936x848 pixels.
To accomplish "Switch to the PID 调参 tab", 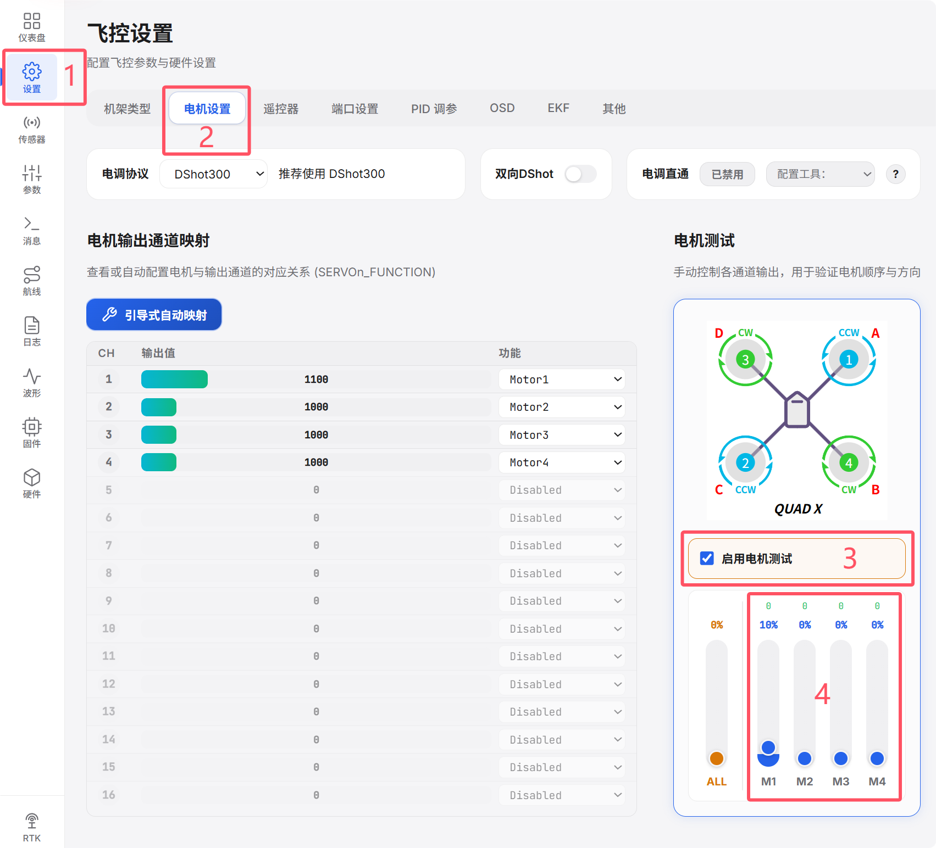I will (x=434, y=109).
